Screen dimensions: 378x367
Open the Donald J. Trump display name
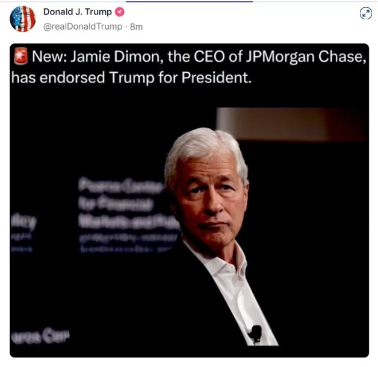78,12
